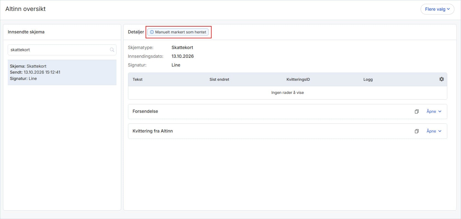Click the Ingen rader å vise message
This screenshot has height=219, width=461.
pos(287,93)
